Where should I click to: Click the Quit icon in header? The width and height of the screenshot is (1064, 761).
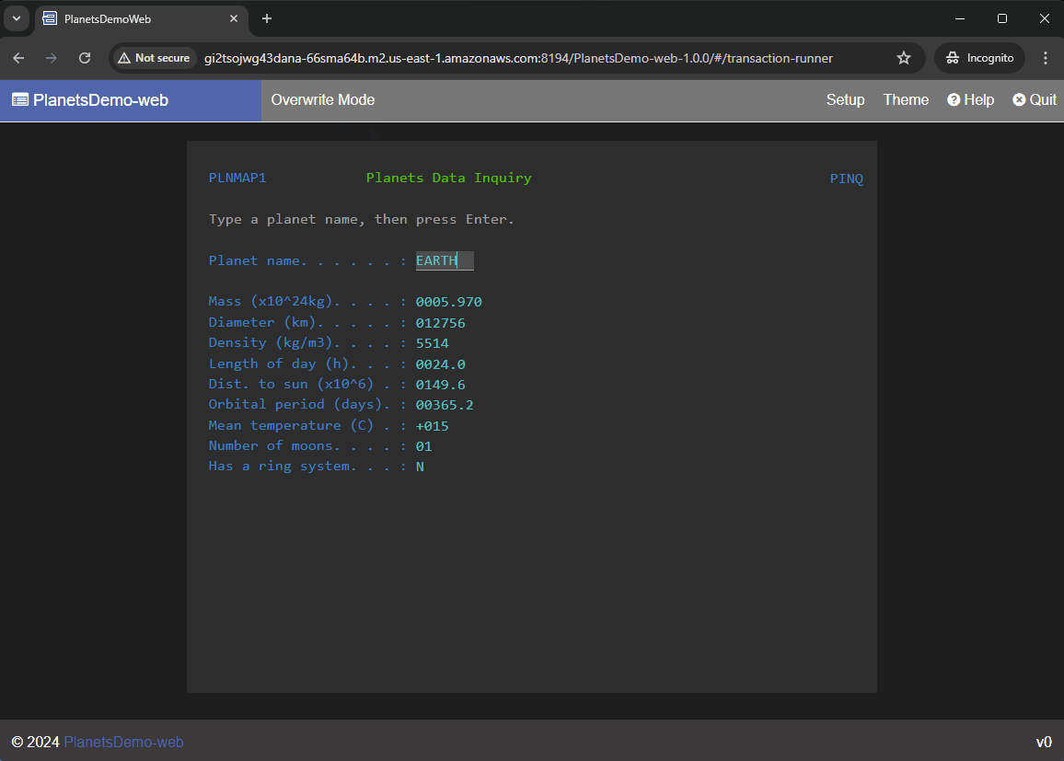tap(1019, 100)
